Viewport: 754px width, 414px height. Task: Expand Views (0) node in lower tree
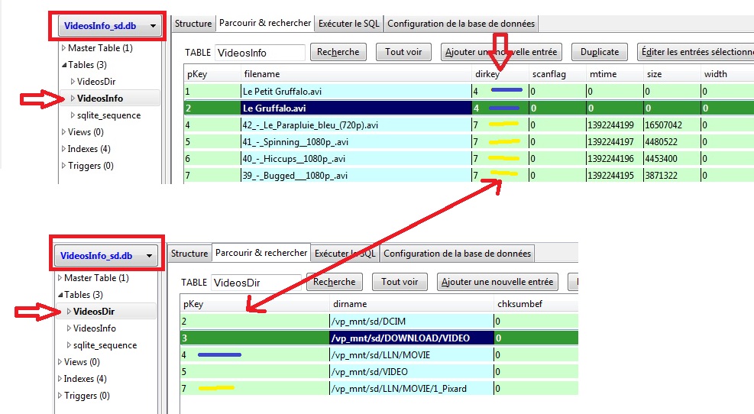tap(60, 362)
